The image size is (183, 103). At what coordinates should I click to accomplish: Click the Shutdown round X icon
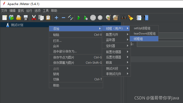[100, 18]
